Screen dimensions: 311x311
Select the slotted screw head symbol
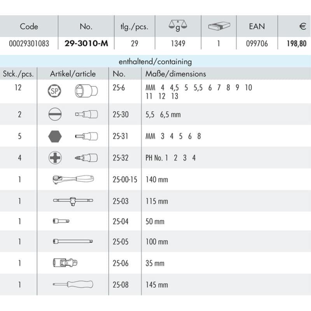click(54, 115)
